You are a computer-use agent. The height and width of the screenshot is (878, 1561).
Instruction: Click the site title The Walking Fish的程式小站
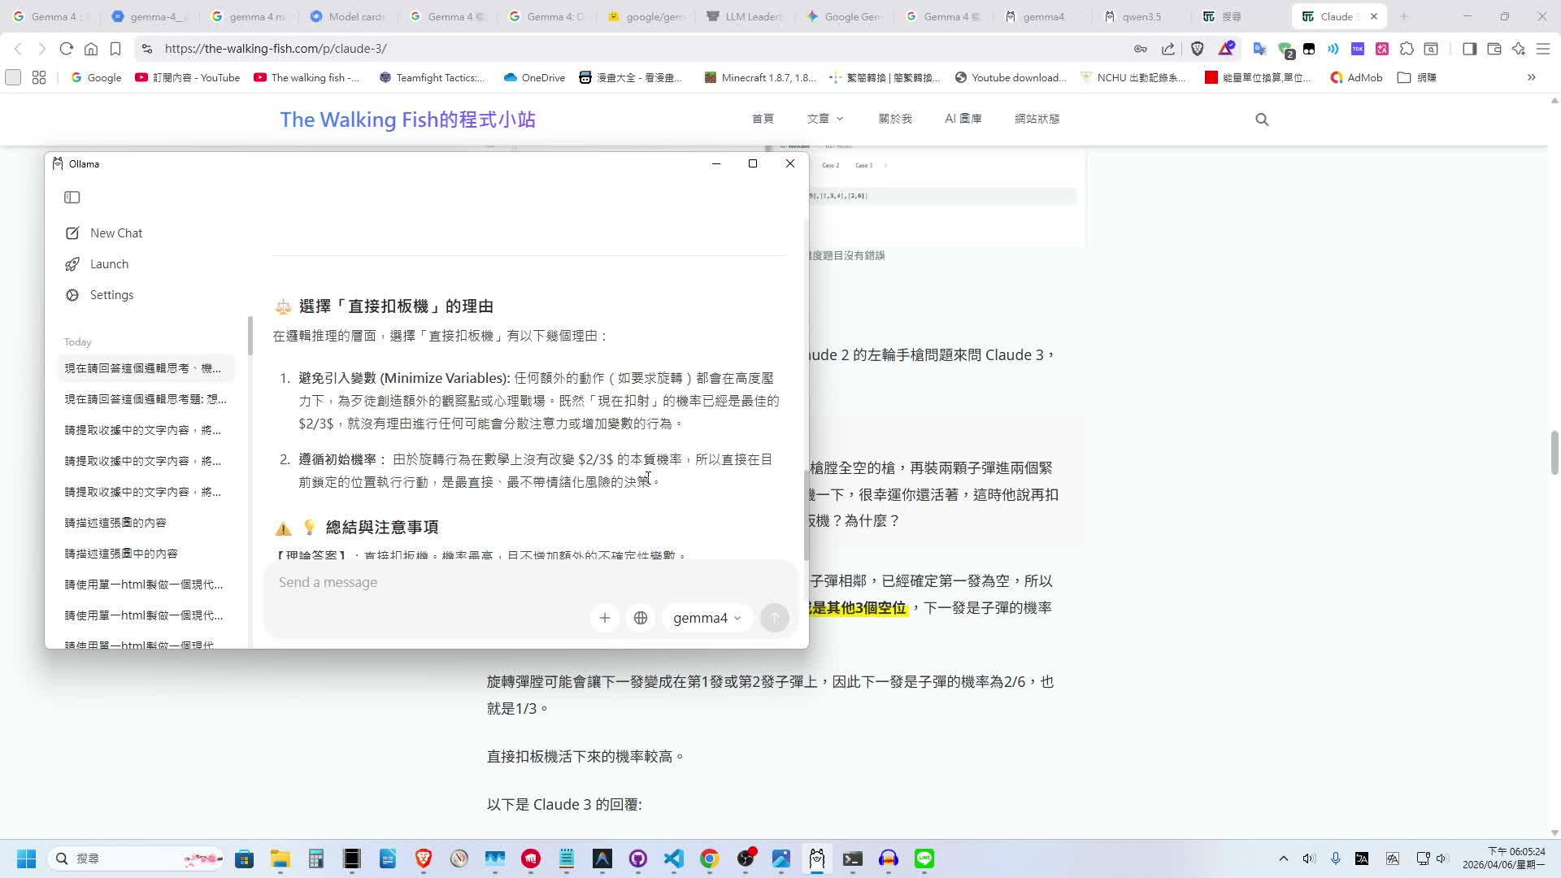pos(407,120)
